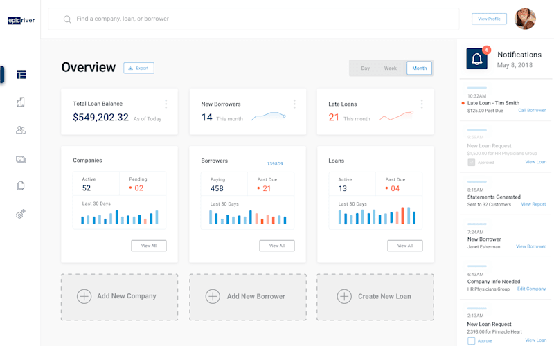Click the company, loan, or borrower search field
The width and height of the screenshot is (554, 346).
[253, 19]
